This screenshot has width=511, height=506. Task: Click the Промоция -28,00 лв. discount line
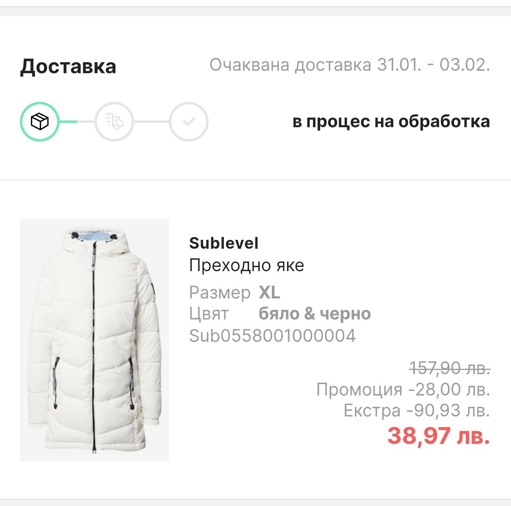403,389
